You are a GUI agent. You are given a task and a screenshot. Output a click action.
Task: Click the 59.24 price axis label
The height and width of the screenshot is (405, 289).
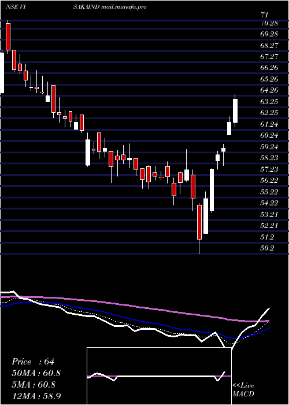pyautogui.click(x=269, y=147)
